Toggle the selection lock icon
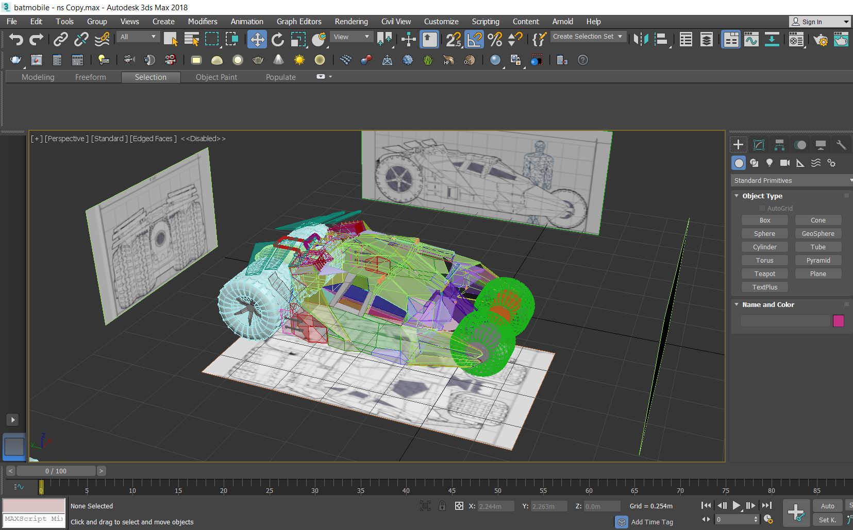Image resolution: width=853 pixels, height=530 pixels. (442, 506)
